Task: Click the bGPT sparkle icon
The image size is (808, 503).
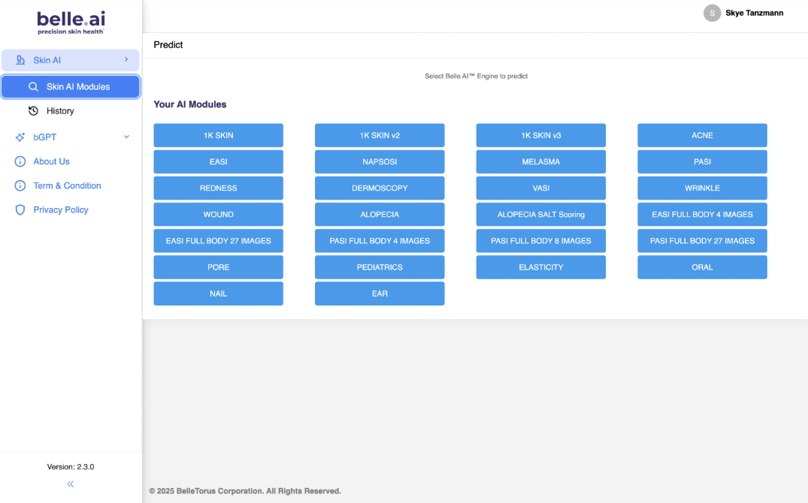Action: pyautogui.click(x=20, y=137)
